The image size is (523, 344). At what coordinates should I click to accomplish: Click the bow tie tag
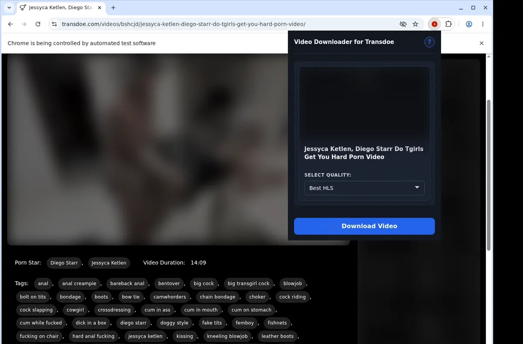tap(131, 297)
